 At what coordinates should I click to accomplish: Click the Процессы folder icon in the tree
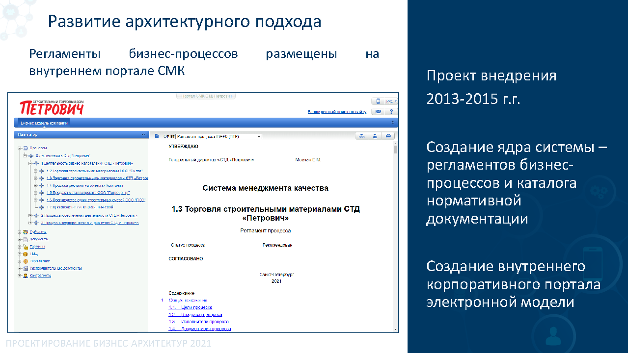coord(26,148)
